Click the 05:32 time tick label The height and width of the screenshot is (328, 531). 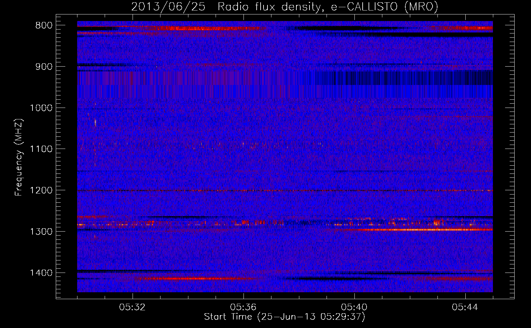click(x=132, y=307)
